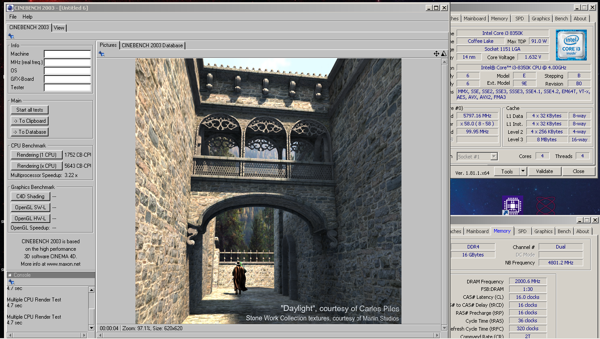Click the '320 clocks' tRFC value
Screen dimensions: 600x339
[528, 328]
